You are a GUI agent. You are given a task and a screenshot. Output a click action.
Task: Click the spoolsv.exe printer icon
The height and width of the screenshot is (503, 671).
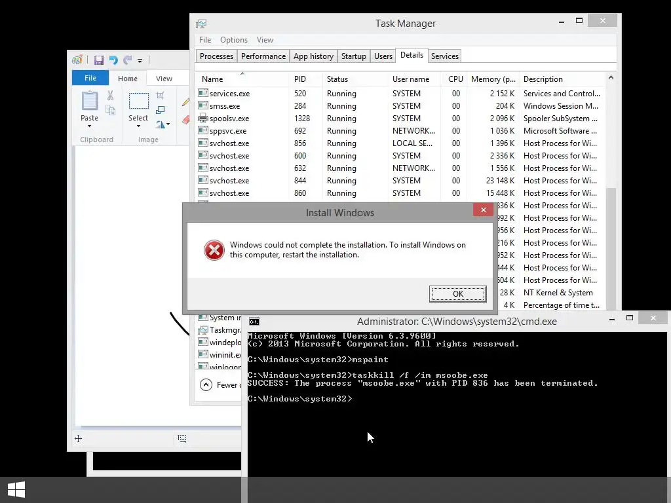pyautogui.click(x=203, y=119)
